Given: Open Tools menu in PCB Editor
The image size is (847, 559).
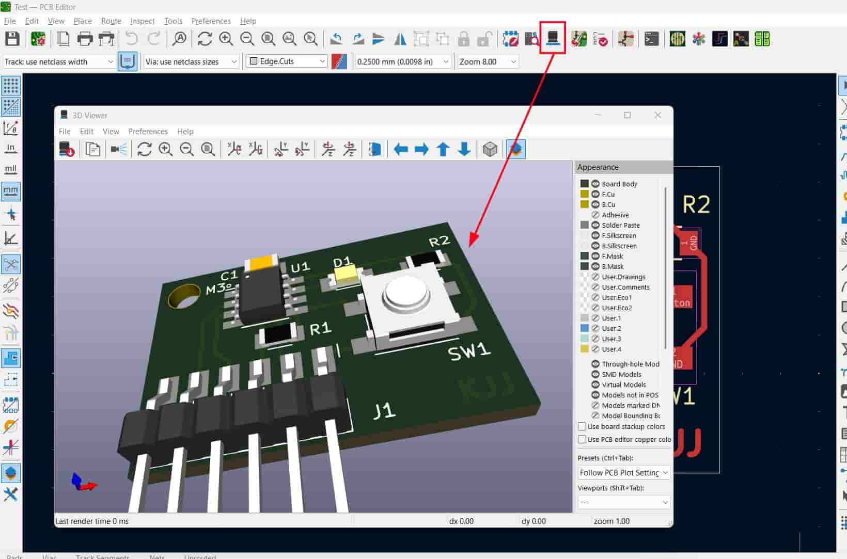Looking at the screenshot, I should pyautogui.click(x=173, y=21).
